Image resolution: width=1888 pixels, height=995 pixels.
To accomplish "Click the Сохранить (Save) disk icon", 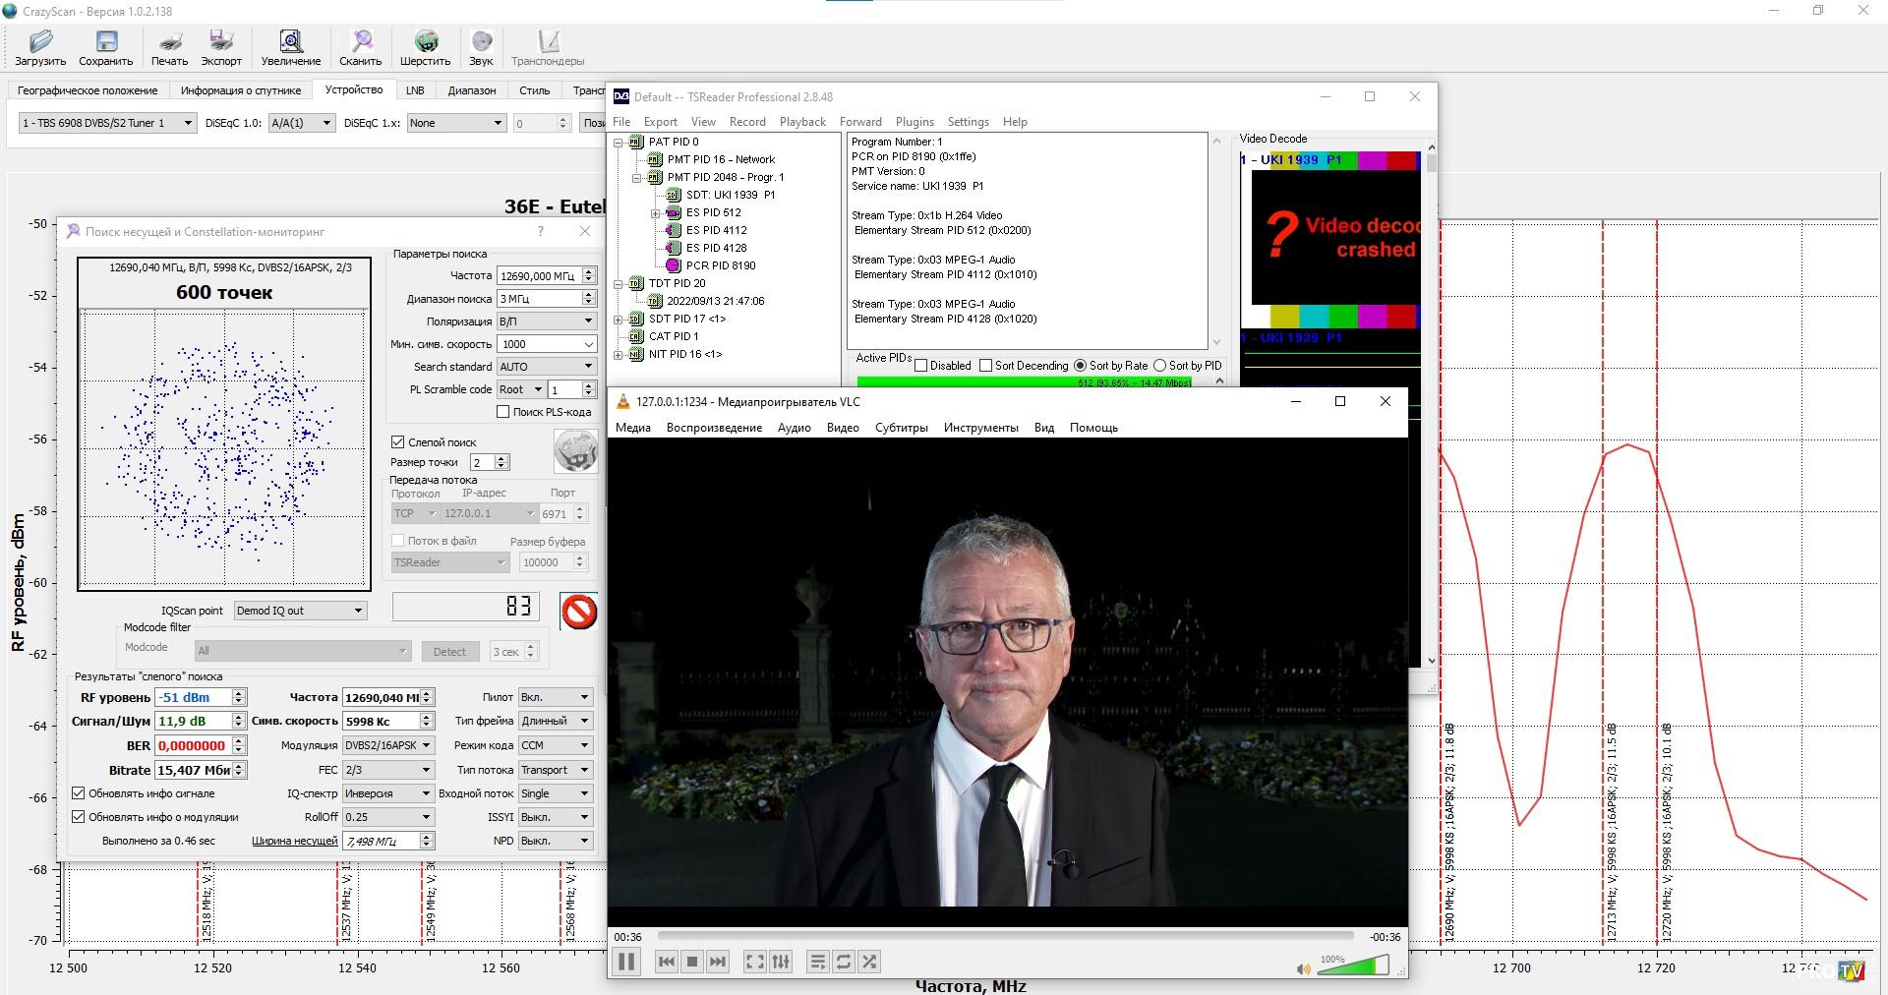I will (105, 42).
